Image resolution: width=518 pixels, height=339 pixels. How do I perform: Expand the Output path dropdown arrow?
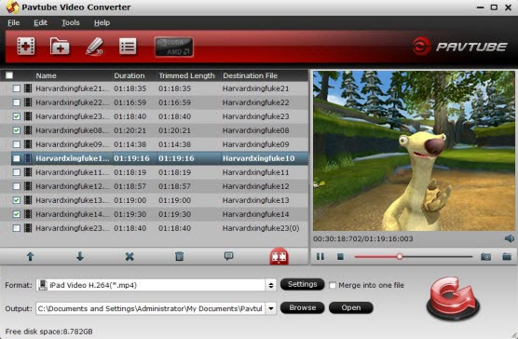[271, 308]
